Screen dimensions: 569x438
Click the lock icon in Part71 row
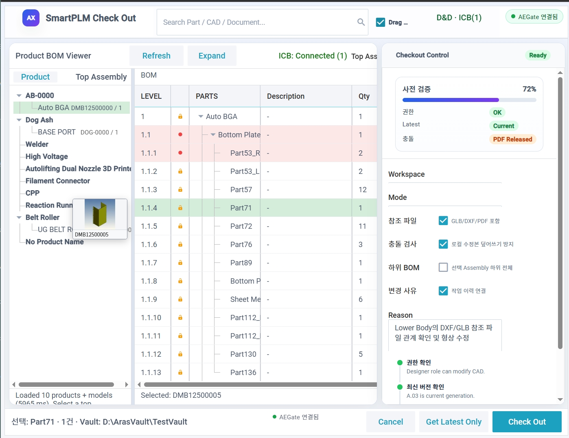pos(180,208)
